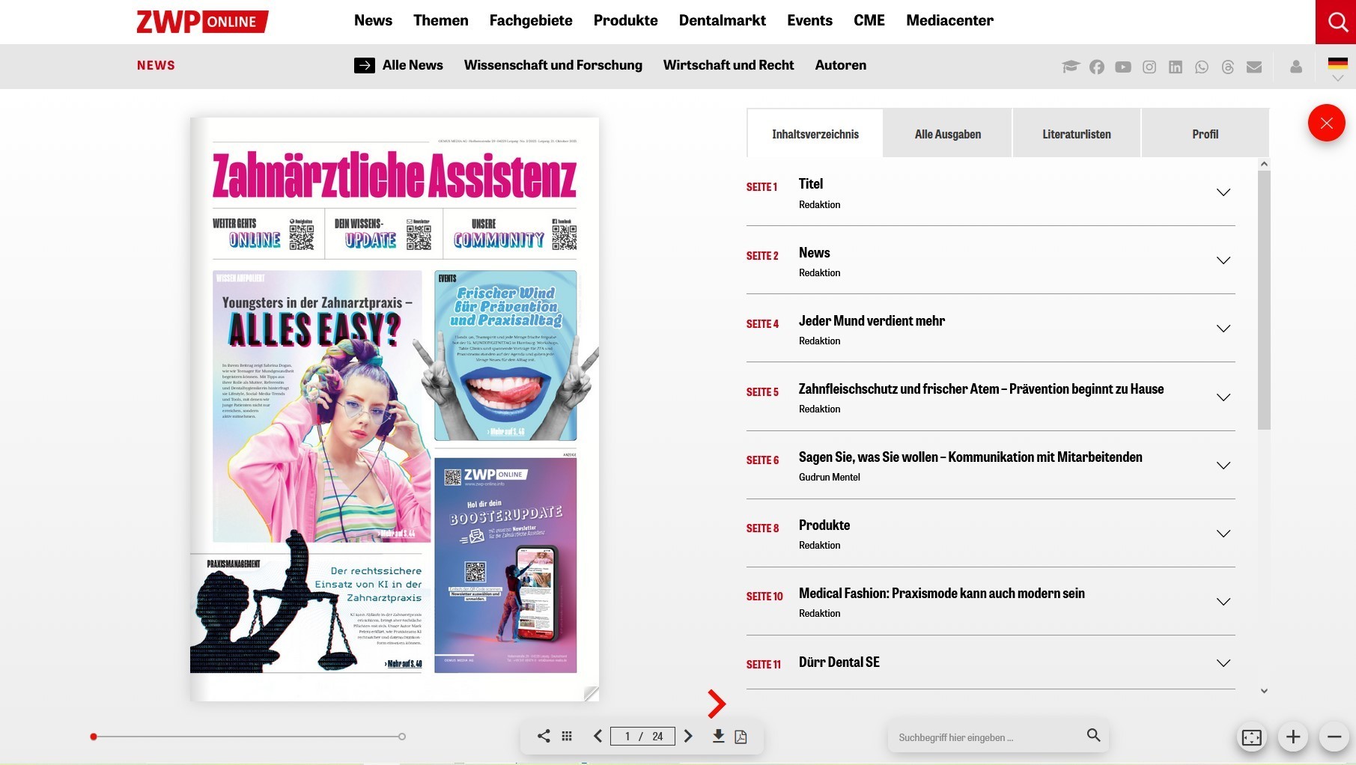Expand the 'Produkte' entry on Seite 8
The height and width of the screenshot is (765, 1356).
[x=1223, y=534]
